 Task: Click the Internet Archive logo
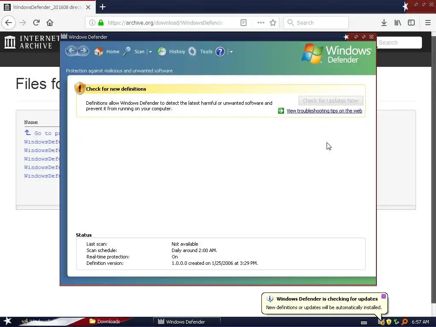click(x=32, y=42)
